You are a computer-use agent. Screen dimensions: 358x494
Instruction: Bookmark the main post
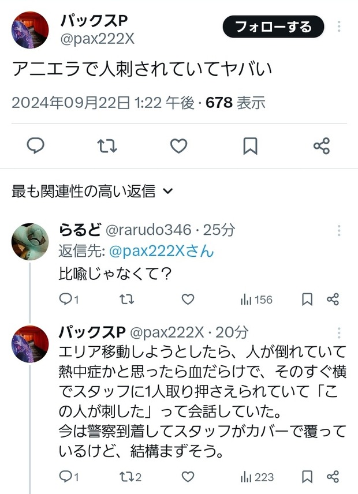(250, 146)
